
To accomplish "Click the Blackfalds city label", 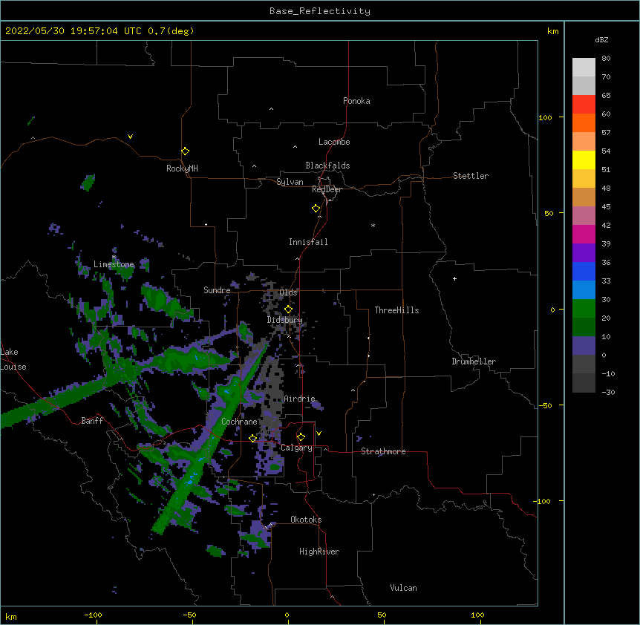I will coord(327,166).
